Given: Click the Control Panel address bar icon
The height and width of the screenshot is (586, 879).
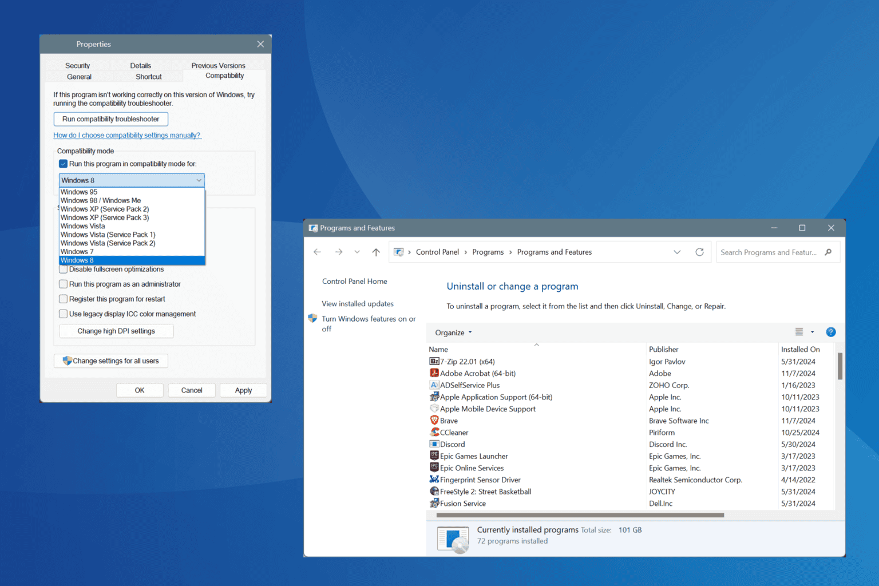Looking at the screenshot, I should pos(399,252).
